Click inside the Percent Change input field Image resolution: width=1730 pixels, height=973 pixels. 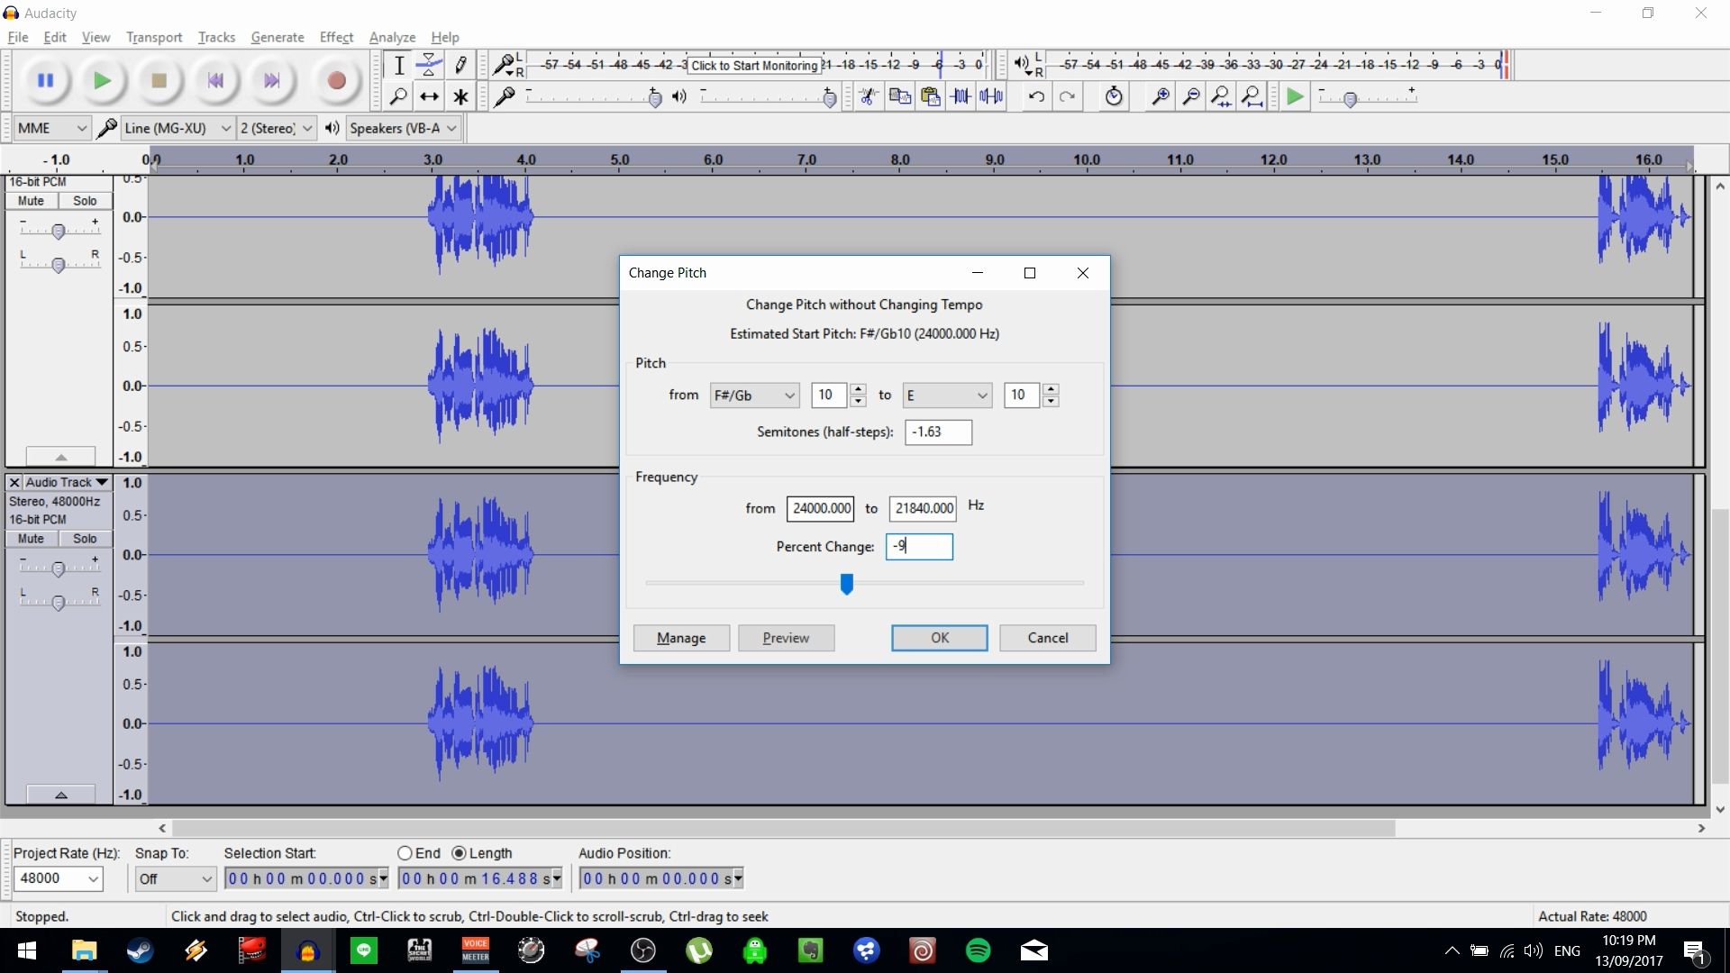tap(919, 546)
